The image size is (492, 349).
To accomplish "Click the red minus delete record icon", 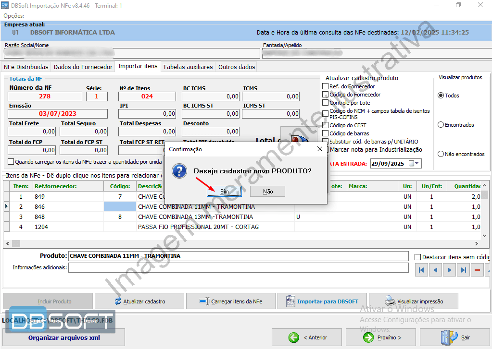I will click(x=477, y=270).
